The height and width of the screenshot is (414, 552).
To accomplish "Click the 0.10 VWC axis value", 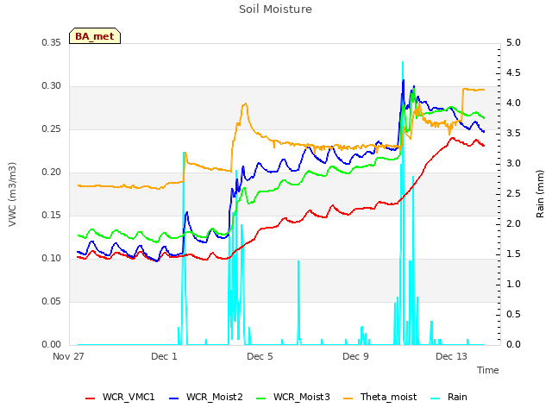I will 52,259.
